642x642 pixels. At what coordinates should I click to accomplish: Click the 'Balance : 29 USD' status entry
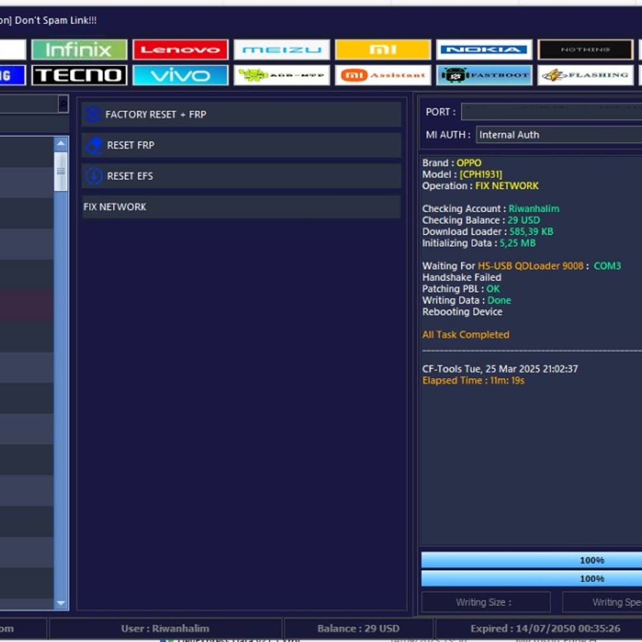(x=358, y=628)
